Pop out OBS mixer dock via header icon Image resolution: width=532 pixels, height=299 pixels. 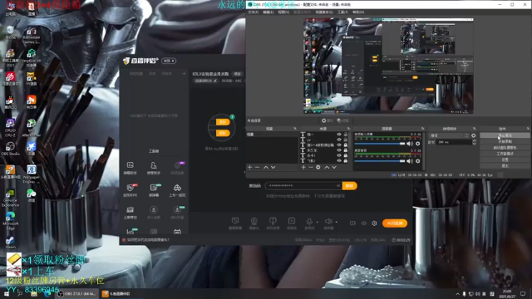pyautogui.click(x=422, y=129)
